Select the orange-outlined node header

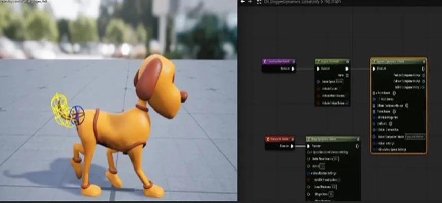(x=399, y=61)
